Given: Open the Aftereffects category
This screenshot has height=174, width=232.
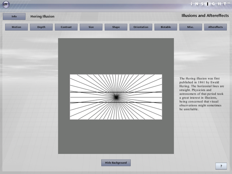Looking at the screenshot, I should click(x=216, y=27).
